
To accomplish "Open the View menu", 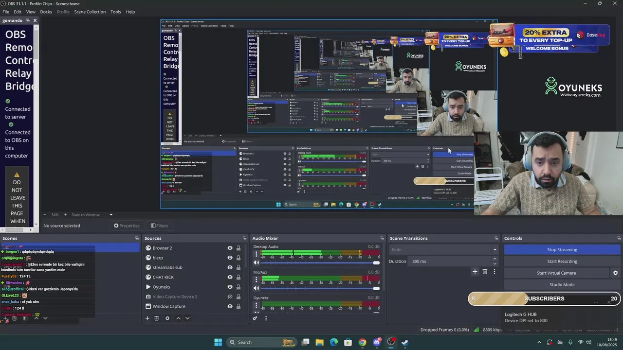I will (x=31, y=12).
